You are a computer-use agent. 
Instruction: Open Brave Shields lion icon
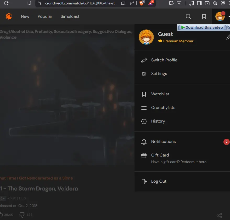coord(142,3)
